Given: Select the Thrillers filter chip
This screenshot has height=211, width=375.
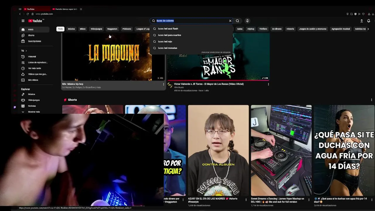Looking at the screenshot, I should (x=263, y=29).
